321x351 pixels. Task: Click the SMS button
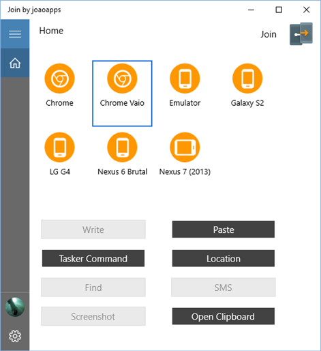pyautogui.click(x=224, y=287)
